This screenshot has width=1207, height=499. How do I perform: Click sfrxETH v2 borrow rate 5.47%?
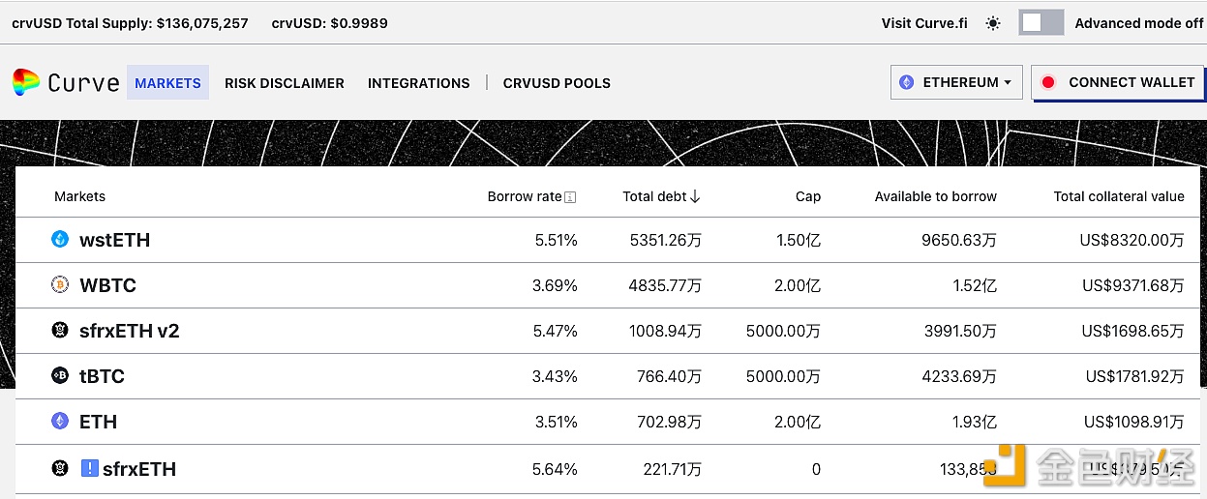556,331
